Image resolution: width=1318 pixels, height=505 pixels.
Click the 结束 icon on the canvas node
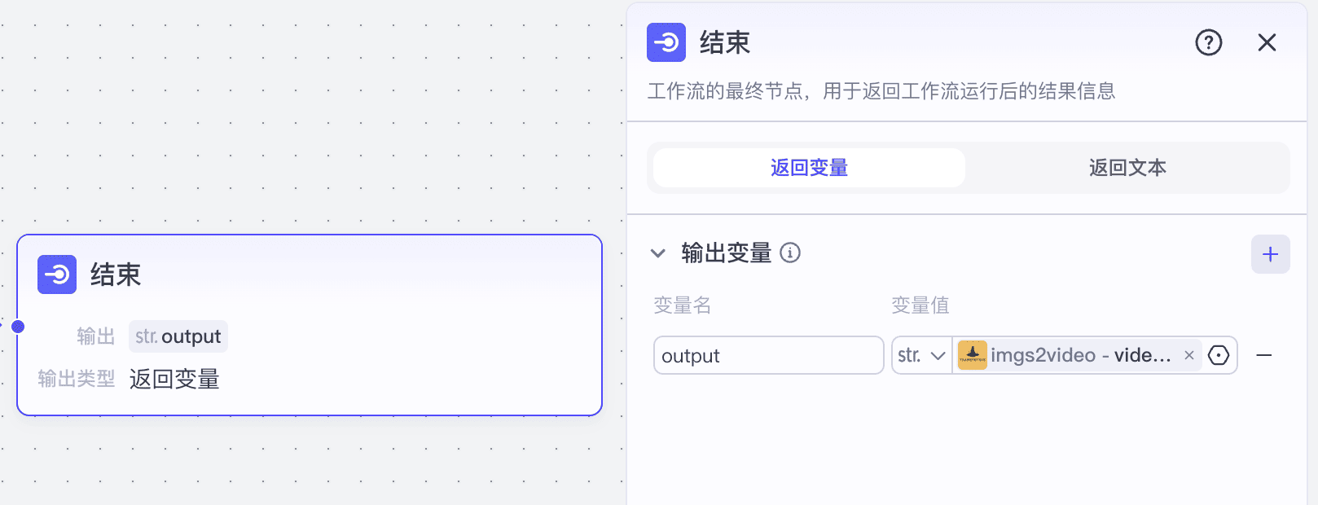(55, 274)
